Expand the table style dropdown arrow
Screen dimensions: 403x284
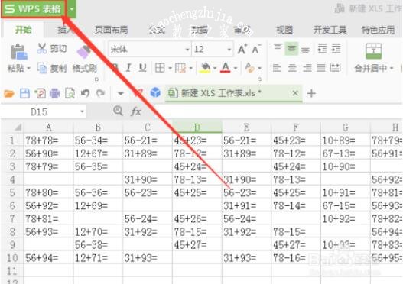190,68
